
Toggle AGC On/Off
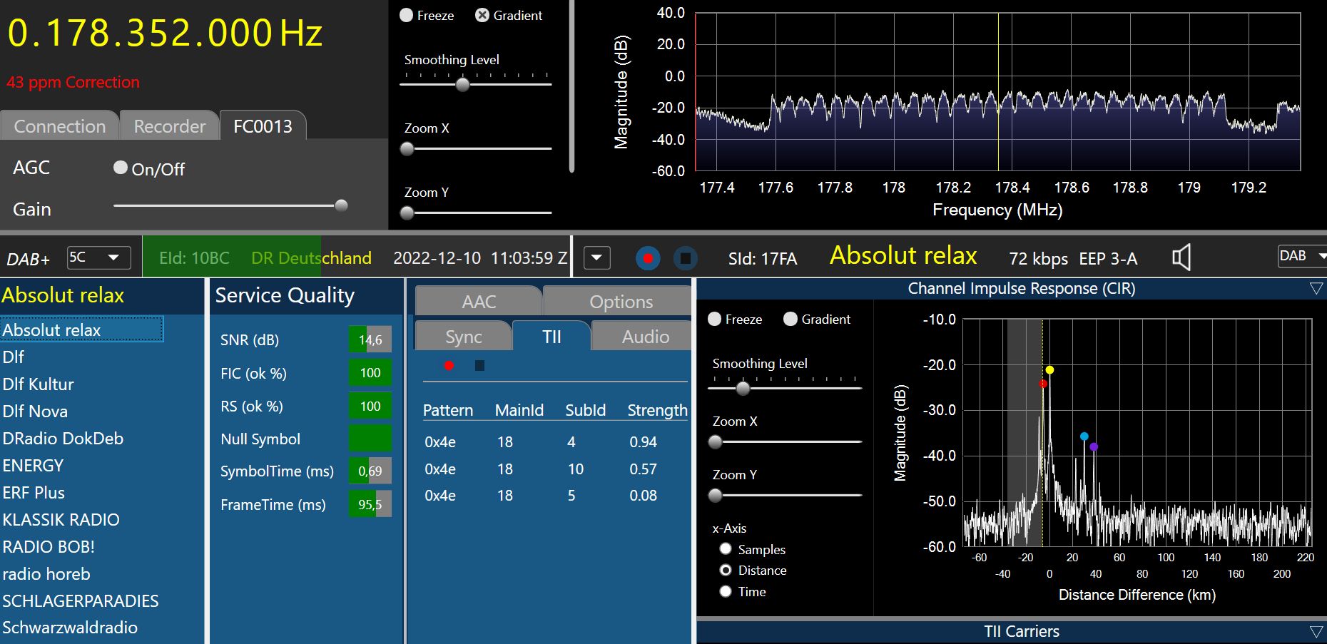click(x=121, y=168)
